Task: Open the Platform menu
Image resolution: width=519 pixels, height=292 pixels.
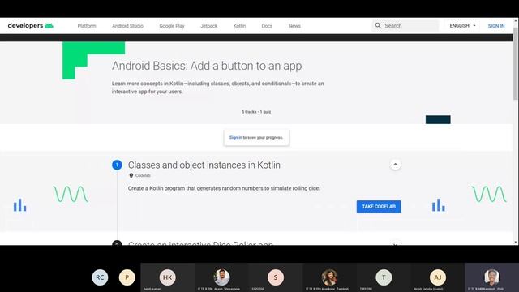Action: (x=87, y=26)
